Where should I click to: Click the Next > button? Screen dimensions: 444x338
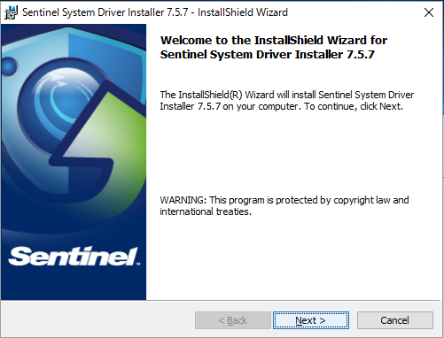311,320
